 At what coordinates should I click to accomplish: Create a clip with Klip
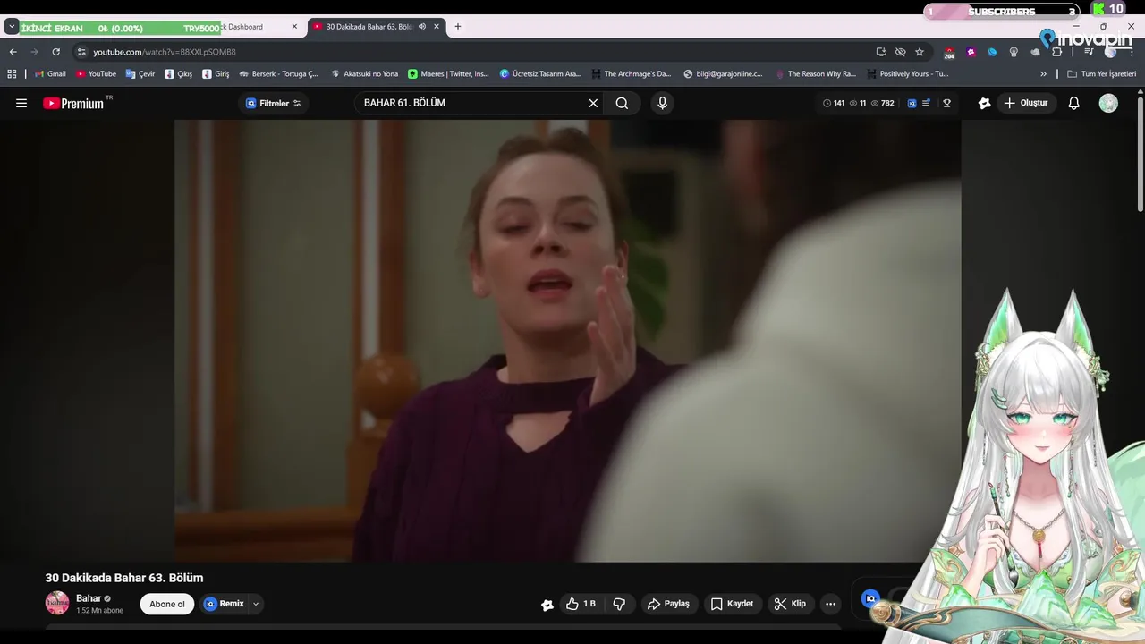pyautogui.click(x=790, y=604)
